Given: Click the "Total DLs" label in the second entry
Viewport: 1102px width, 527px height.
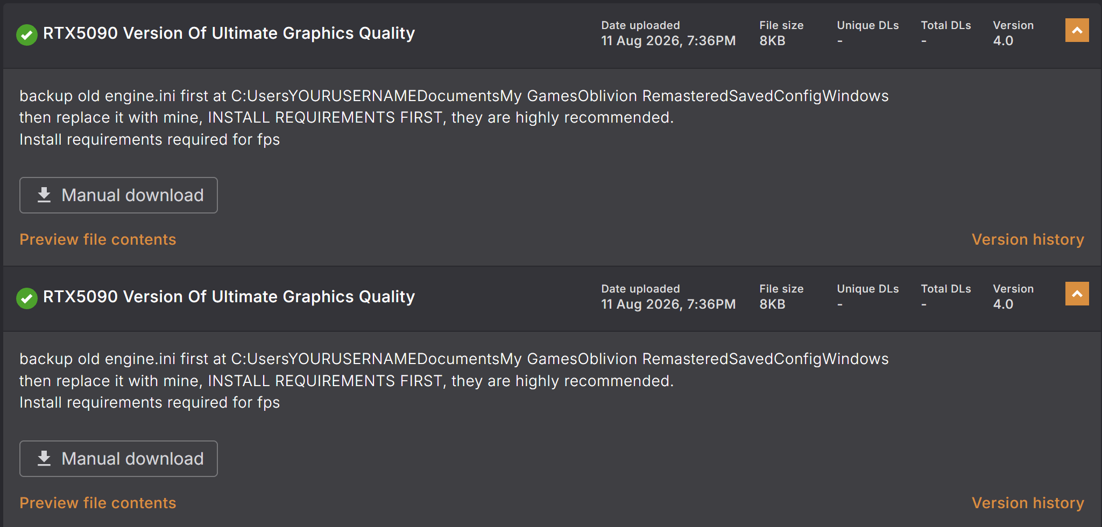Looking at the screenshot, I should pos(946,289).
